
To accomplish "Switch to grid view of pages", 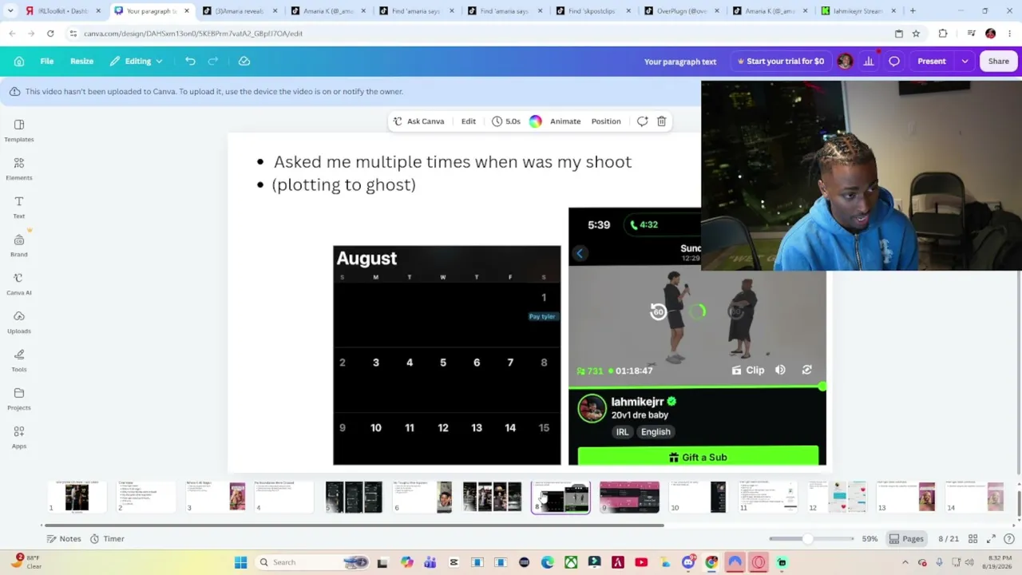I will (971, 539).
